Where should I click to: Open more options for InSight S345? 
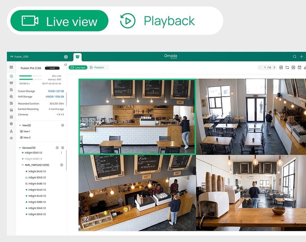coord(62,153)
